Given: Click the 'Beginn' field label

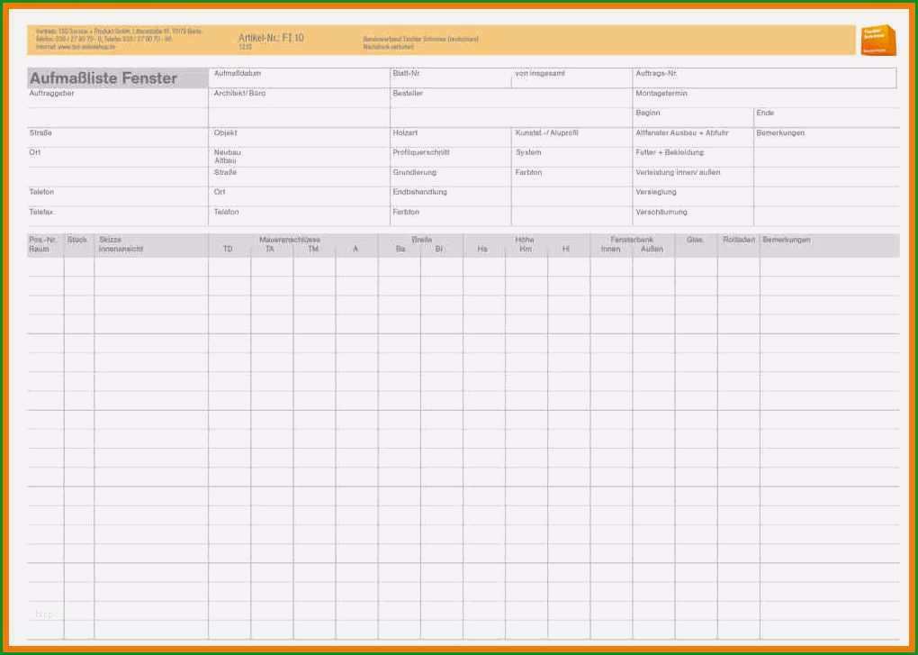Looking at the screenshot, I should tap(647, 113).
